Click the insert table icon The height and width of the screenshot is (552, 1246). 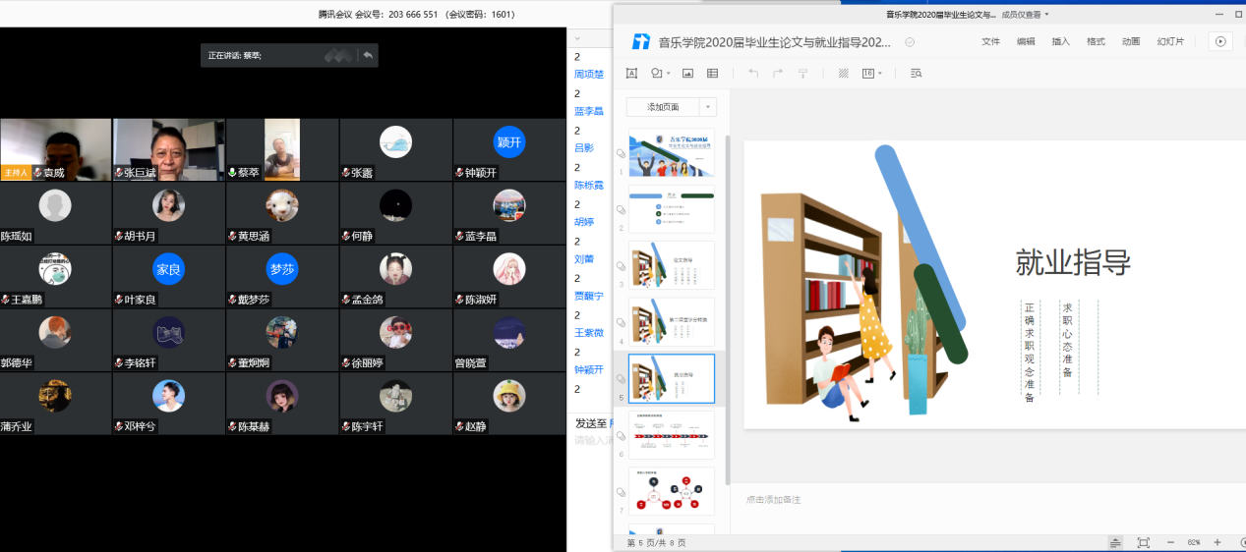tap(713, 74)
